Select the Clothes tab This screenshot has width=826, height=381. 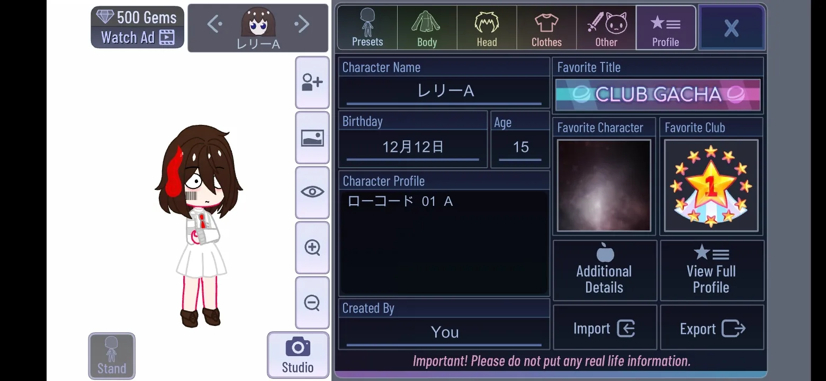click(x=546, y=28)
